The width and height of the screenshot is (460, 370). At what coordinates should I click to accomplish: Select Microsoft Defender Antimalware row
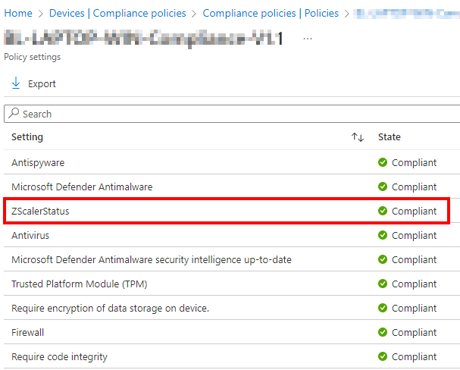click(x=232, y=187)
